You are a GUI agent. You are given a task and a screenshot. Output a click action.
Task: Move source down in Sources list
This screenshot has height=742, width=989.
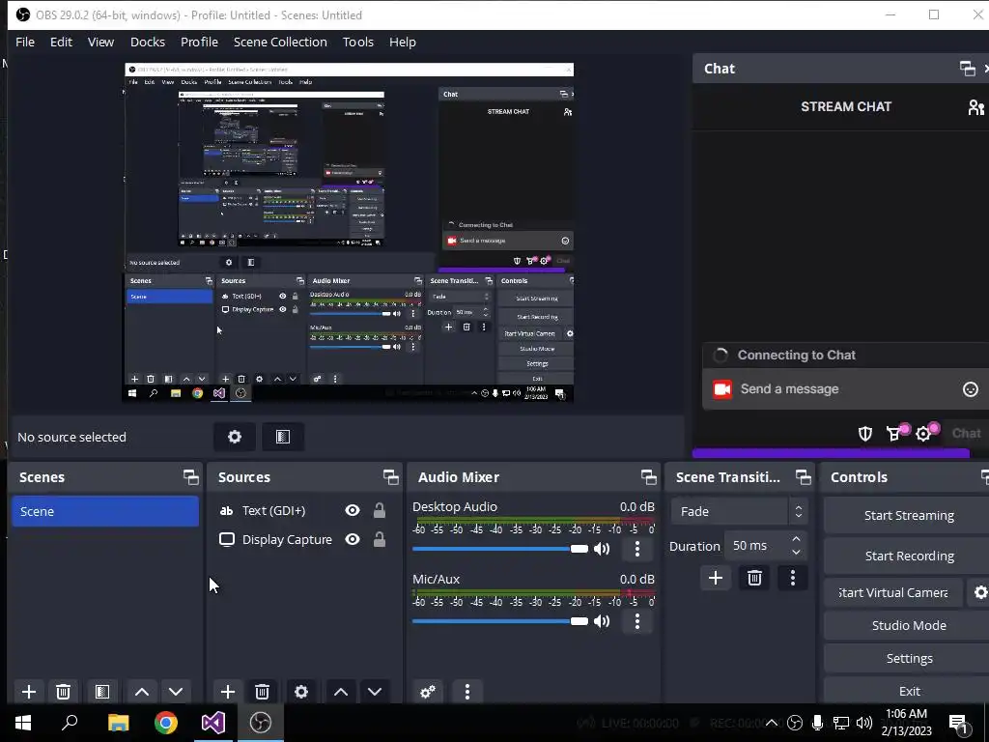[x=375, y=692]
